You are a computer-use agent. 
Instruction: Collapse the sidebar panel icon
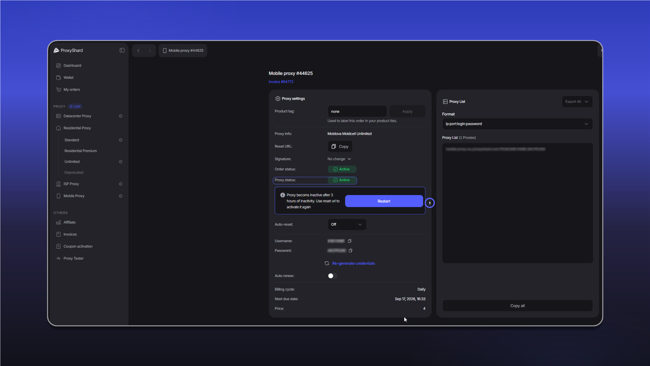point(122,50)
